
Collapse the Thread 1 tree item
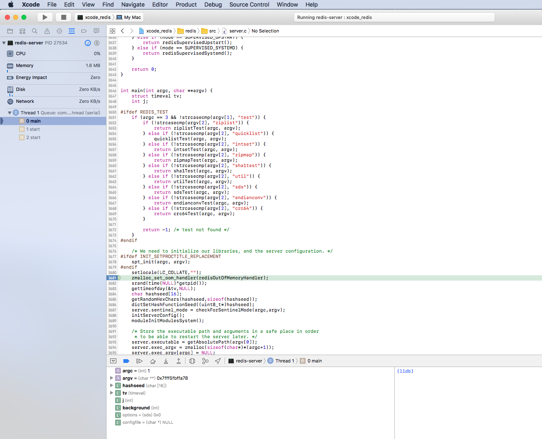9,113
